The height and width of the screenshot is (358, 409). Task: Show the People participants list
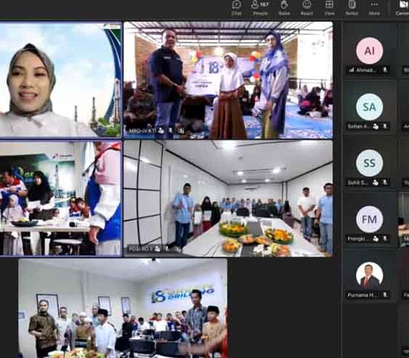click(260, 8)
